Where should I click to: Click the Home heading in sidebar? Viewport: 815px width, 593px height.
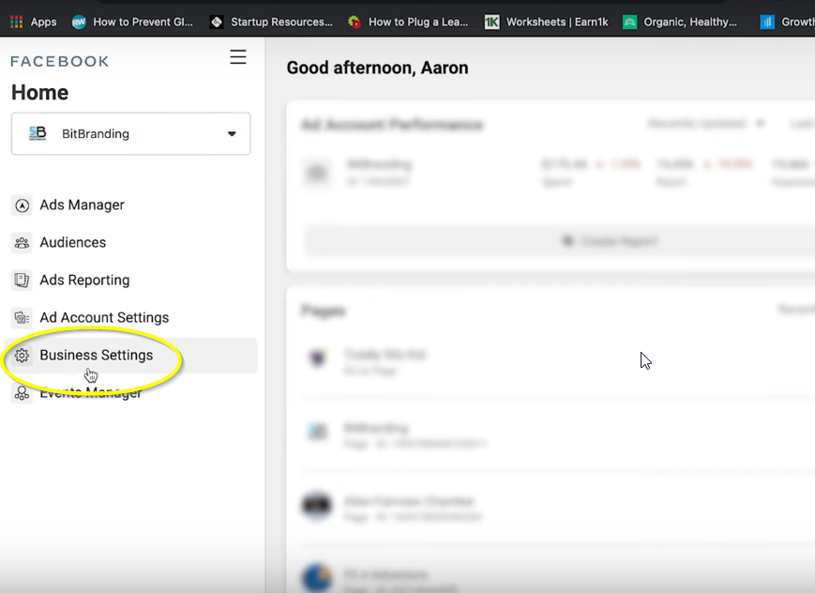[x=40, y=93]
